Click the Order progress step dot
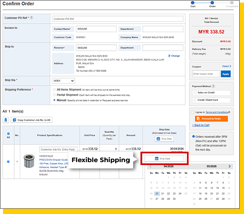 212,3
